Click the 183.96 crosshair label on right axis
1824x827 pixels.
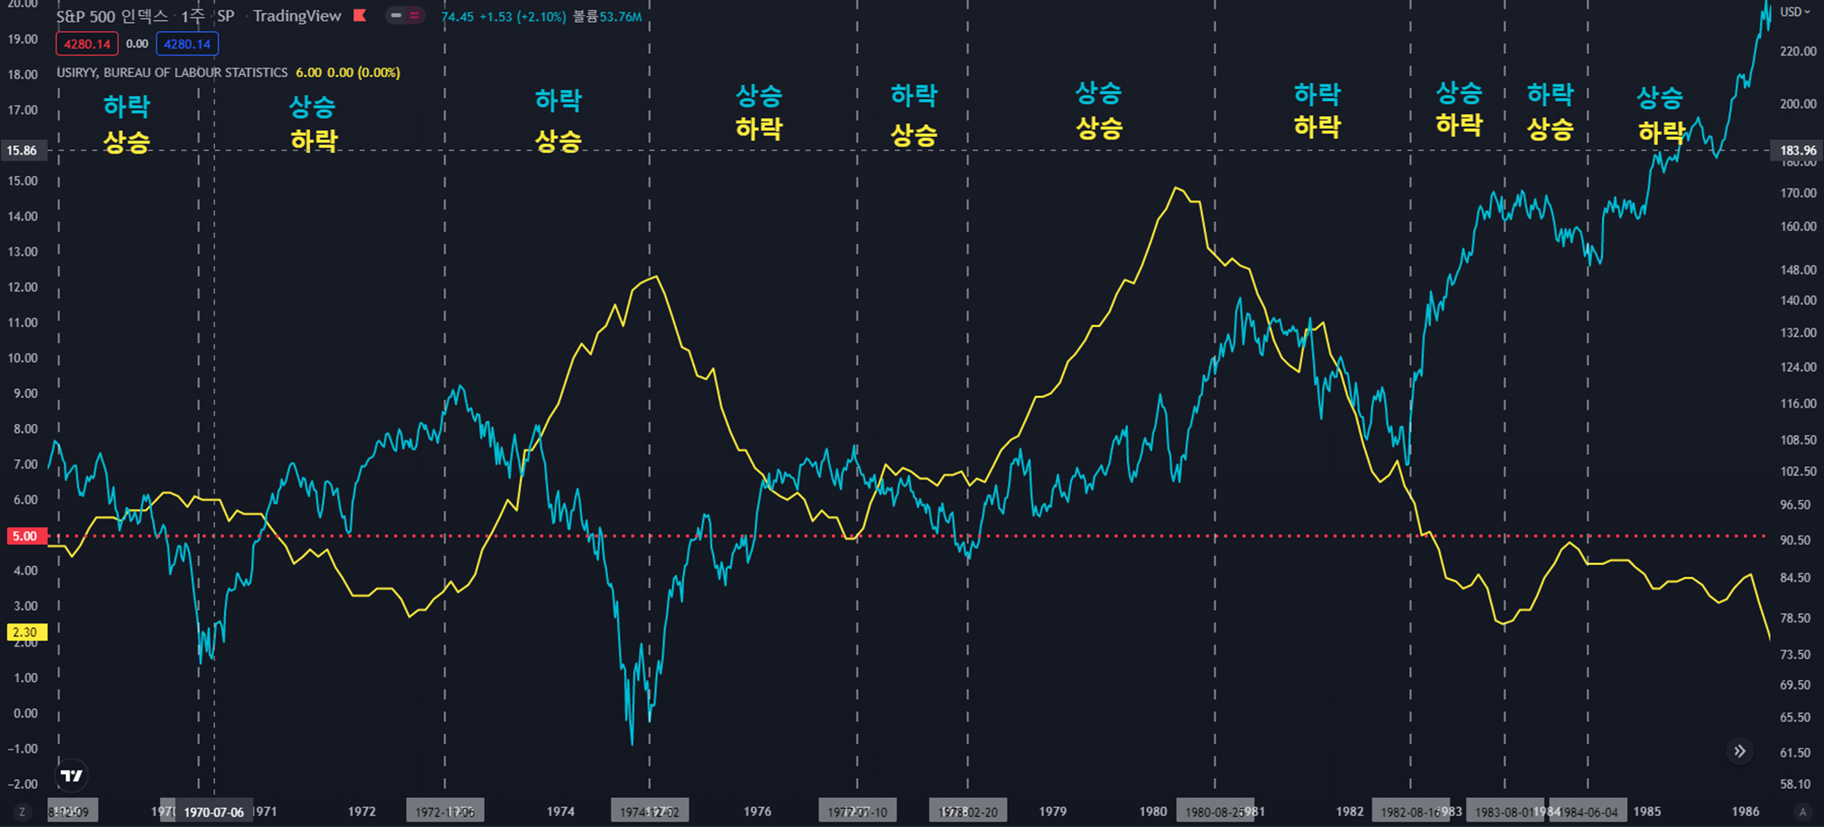pos(1798,150)
